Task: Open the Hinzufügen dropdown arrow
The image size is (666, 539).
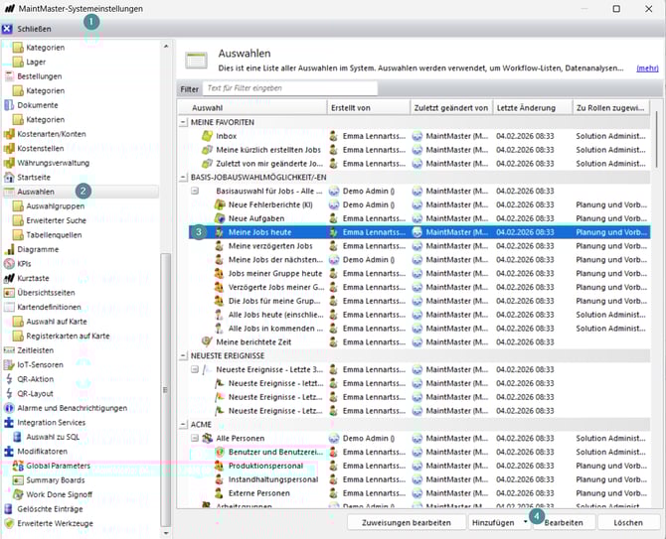Action: 526,522
